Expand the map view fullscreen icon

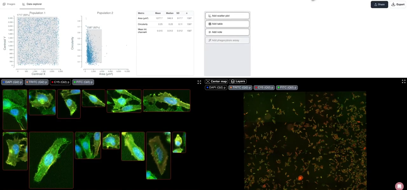(x=404, y=82)
